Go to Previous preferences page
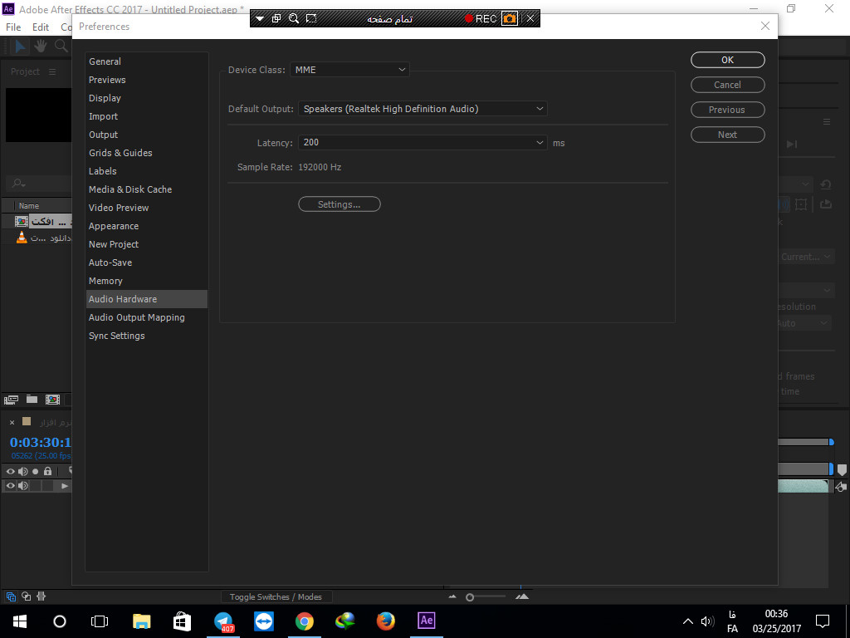Viewport: 850px width, 638px height. click(727, 110)
